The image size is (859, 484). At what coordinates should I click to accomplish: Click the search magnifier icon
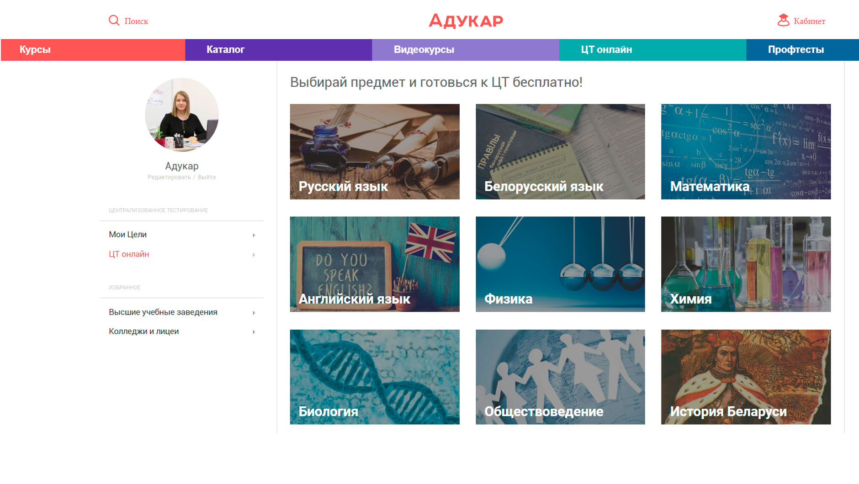[x=114, y=21]
